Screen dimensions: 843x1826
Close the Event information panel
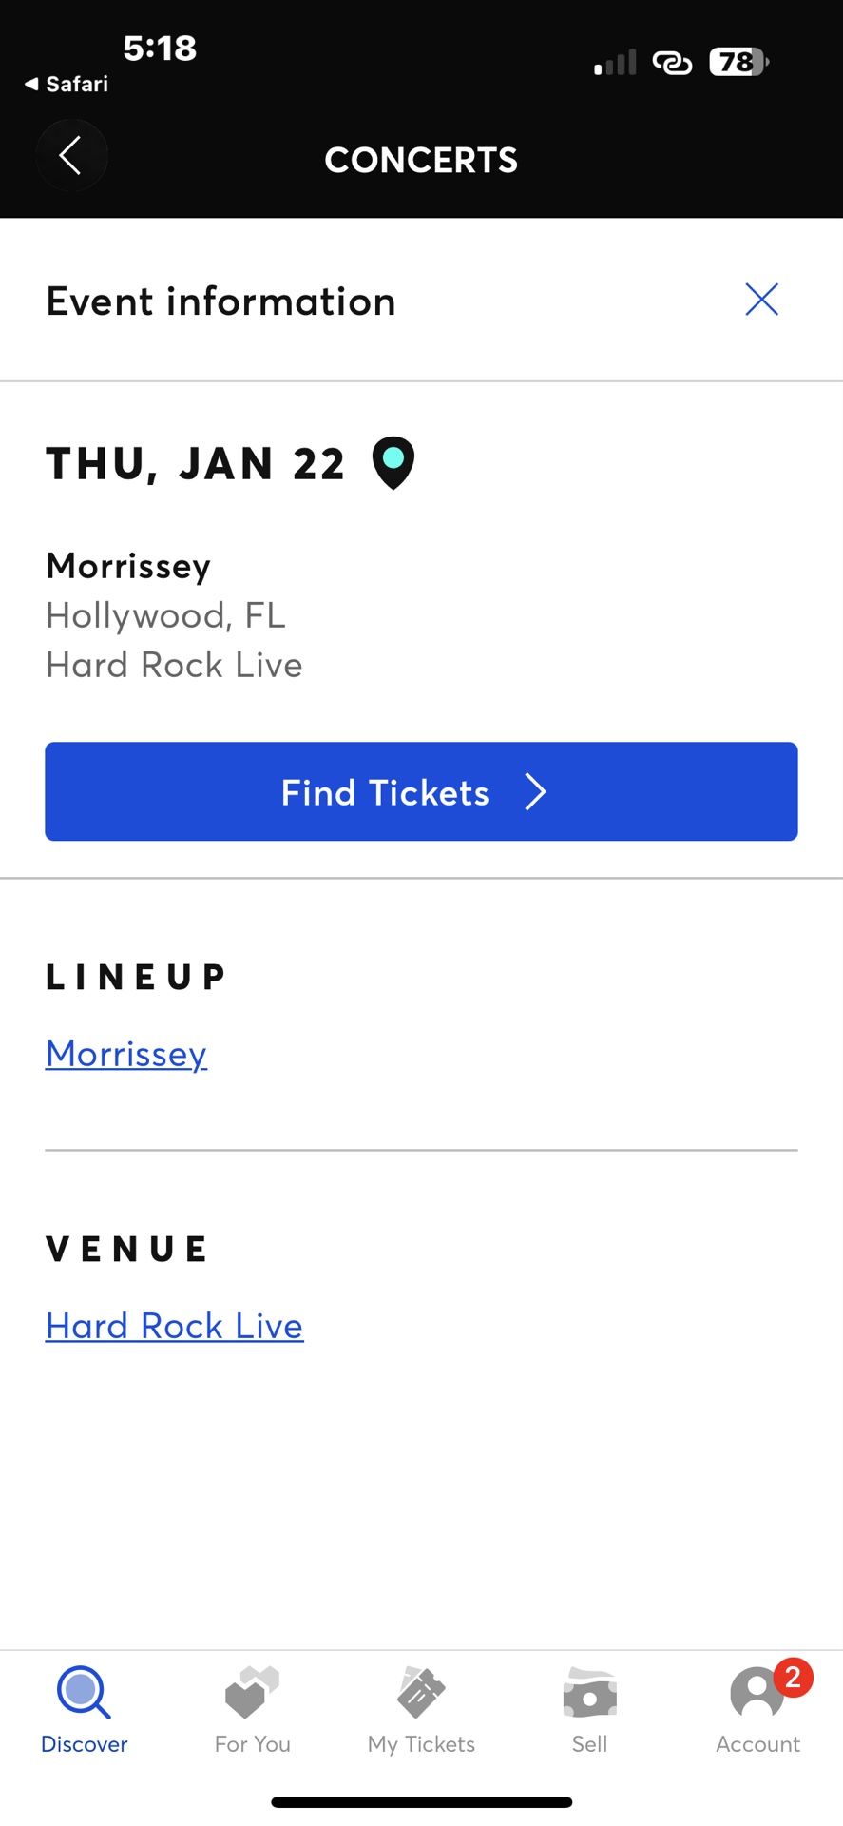pos(761,300)
